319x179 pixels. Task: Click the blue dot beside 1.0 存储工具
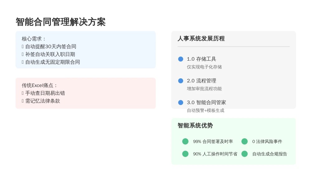(180, 59)
